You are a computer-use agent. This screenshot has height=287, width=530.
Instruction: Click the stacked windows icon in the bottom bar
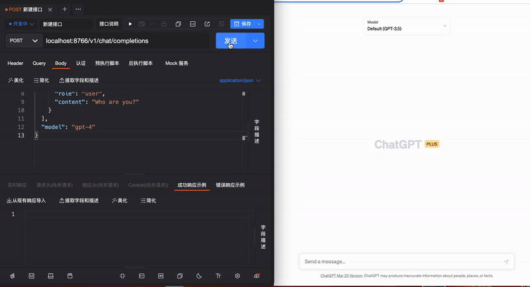tap(180, 276)
